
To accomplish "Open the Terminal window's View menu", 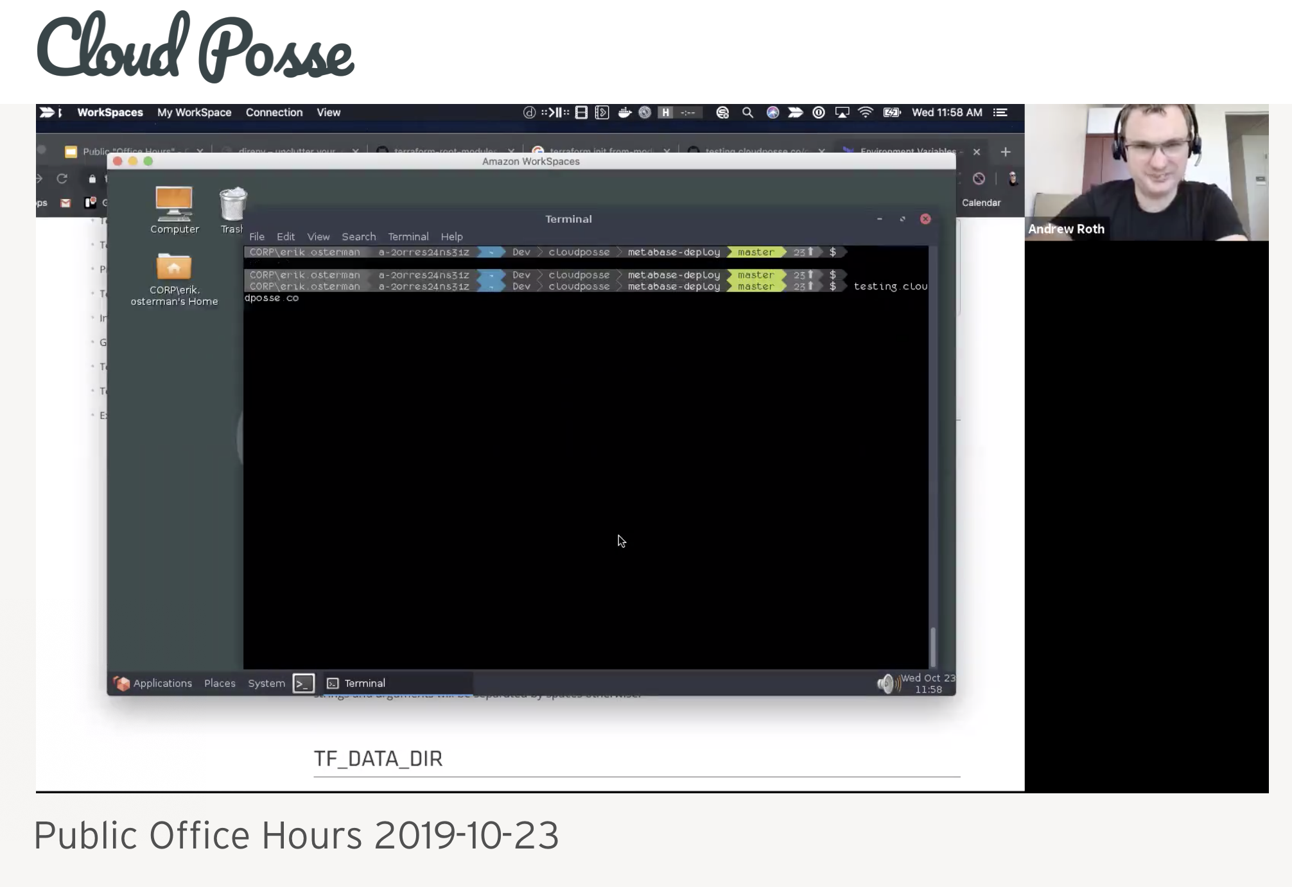I will [319, 236].
